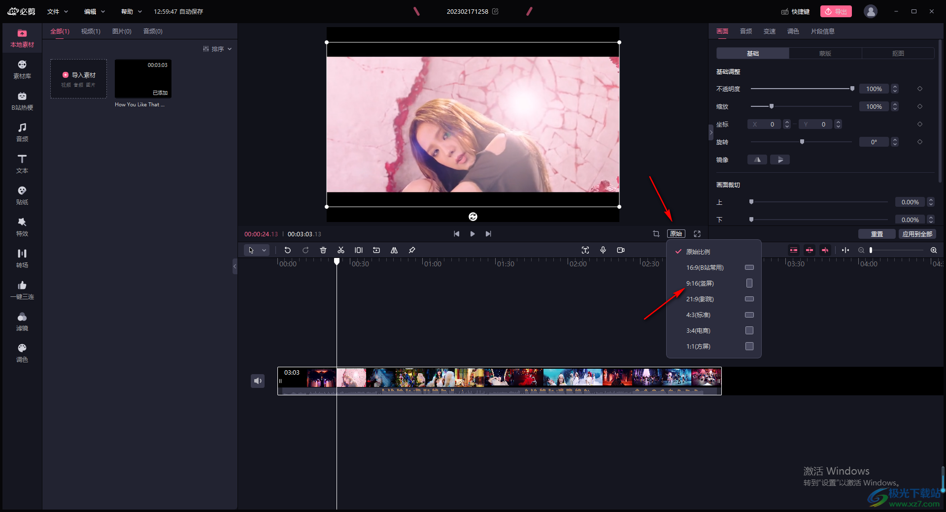The image size is (946, 512).
Task: Open the 原始 aspect ratio dropdown
Action: (x=676, y=234)
